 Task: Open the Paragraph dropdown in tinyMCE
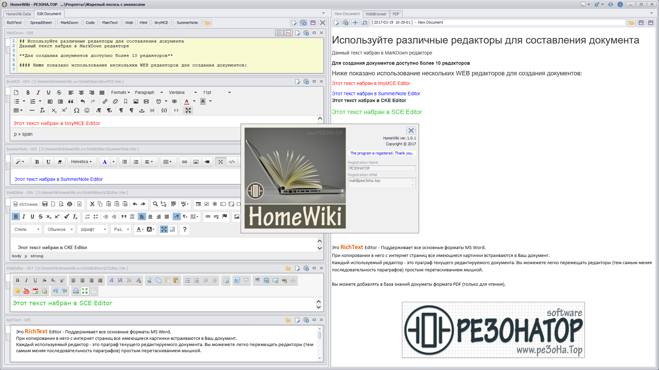(x=149, y=92)
